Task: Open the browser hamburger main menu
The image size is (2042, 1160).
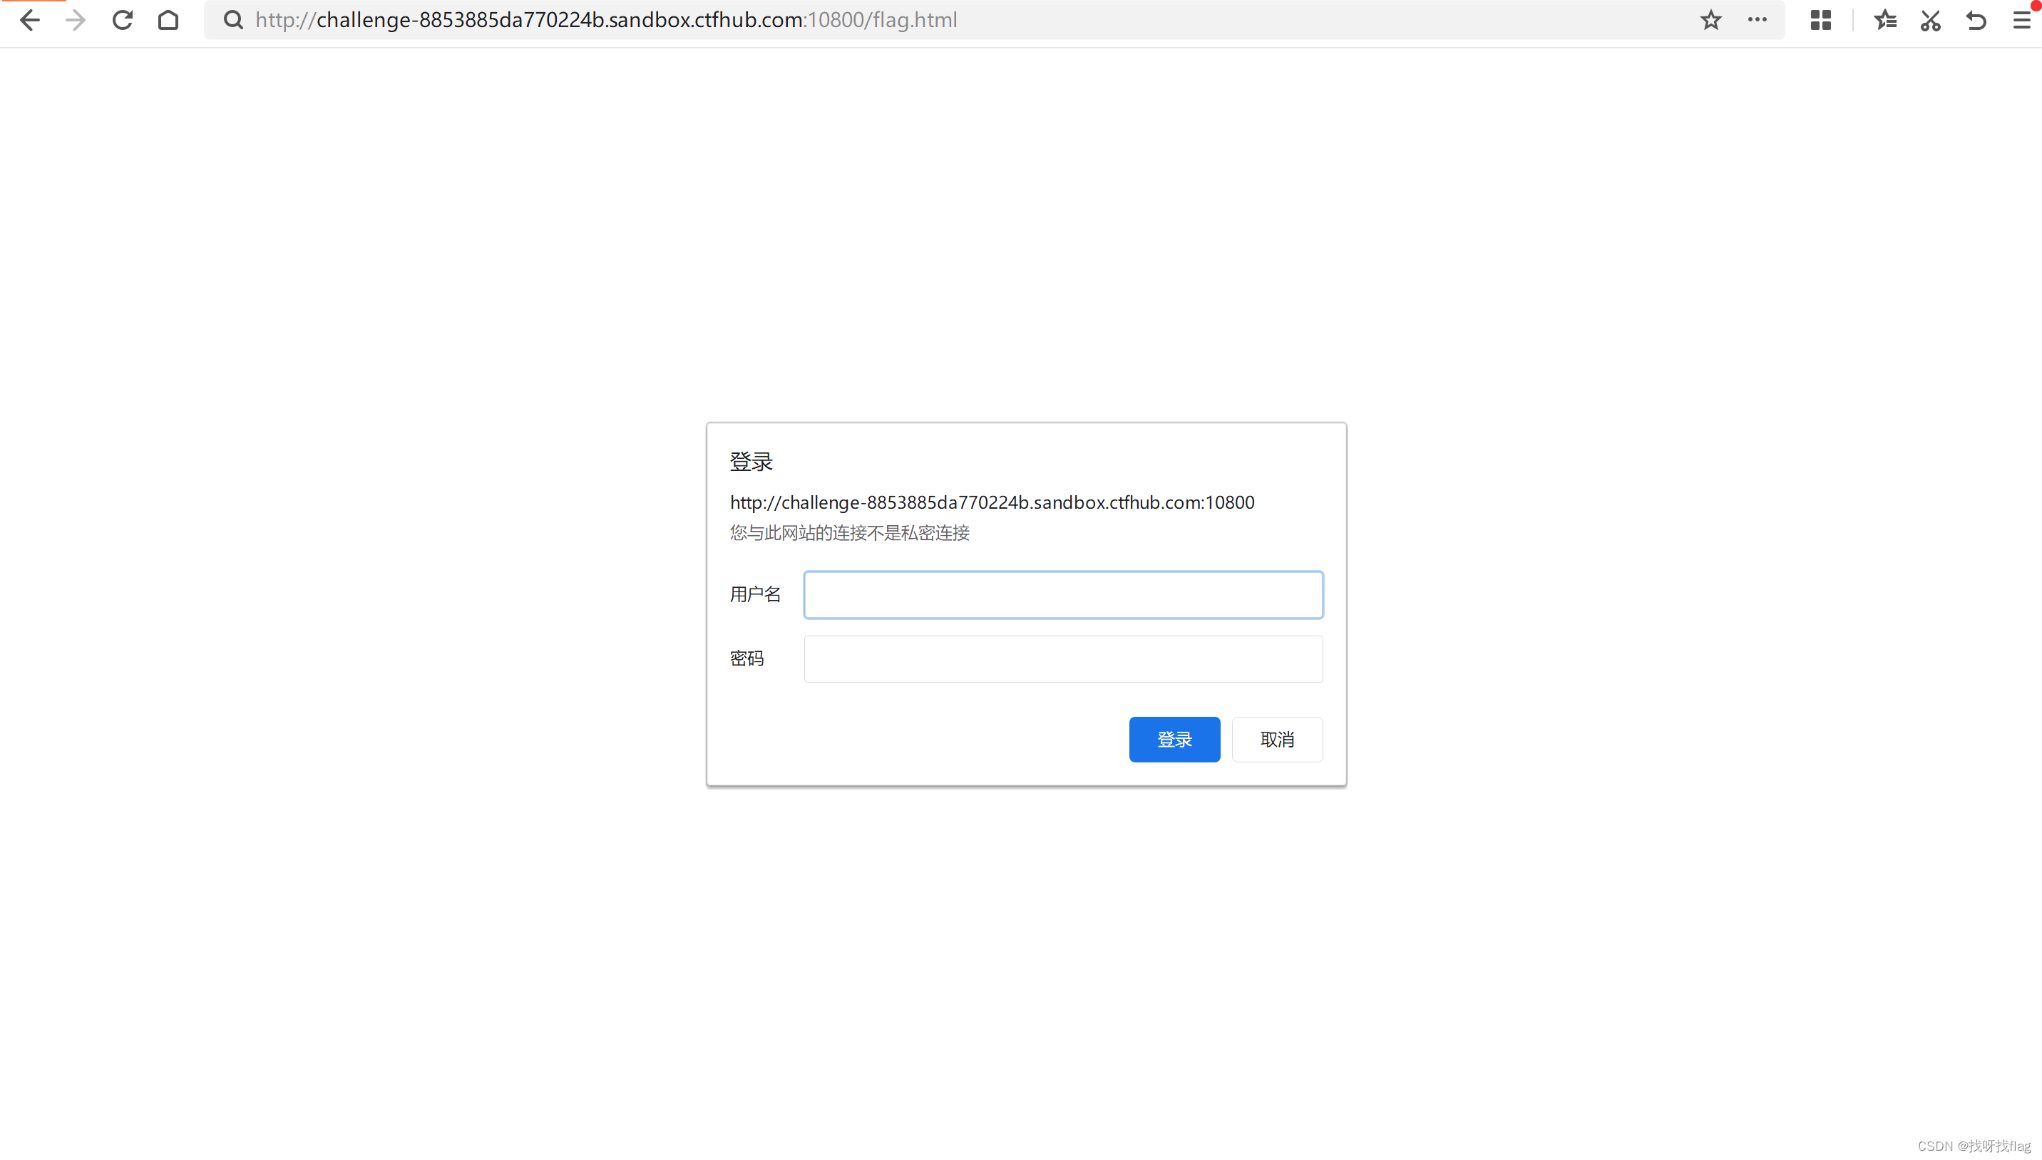Action: [x=2022, y=20]
